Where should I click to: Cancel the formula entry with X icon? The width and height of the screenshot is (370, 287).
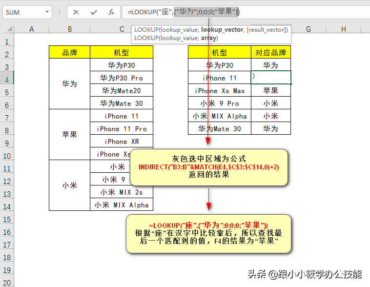tap(76, 12)
